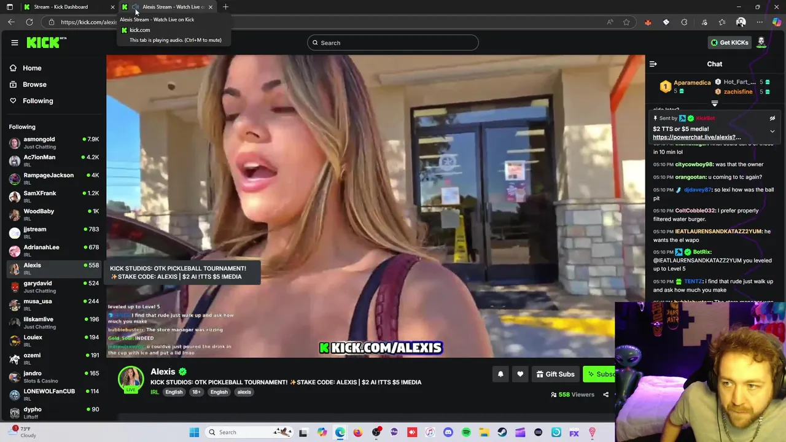Click the green Subscribe button
786x442 pixels.
tap(599, 374)
